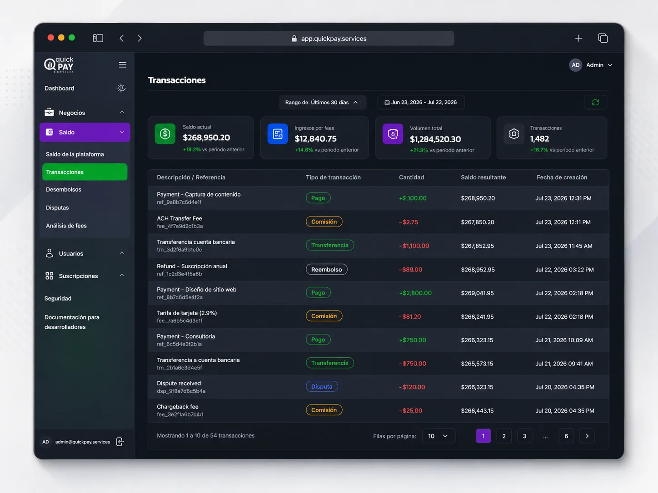Click the calendar icon in date range
The height and width of the screenshot is (493, 658).
coord(387,103)
